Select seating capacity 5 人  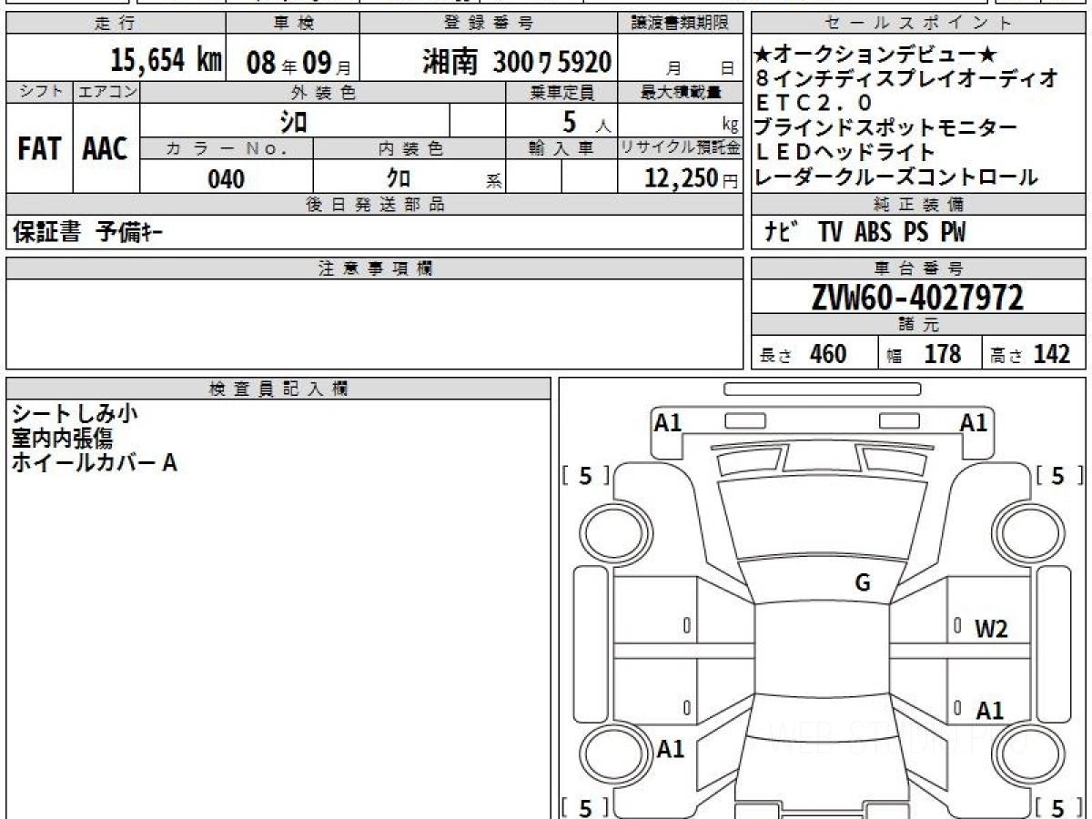(x=586, y=121)
